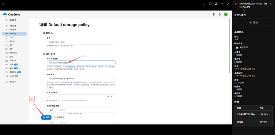
Task: Click the green user avatar labeled 1
Action: coord(226,14)
